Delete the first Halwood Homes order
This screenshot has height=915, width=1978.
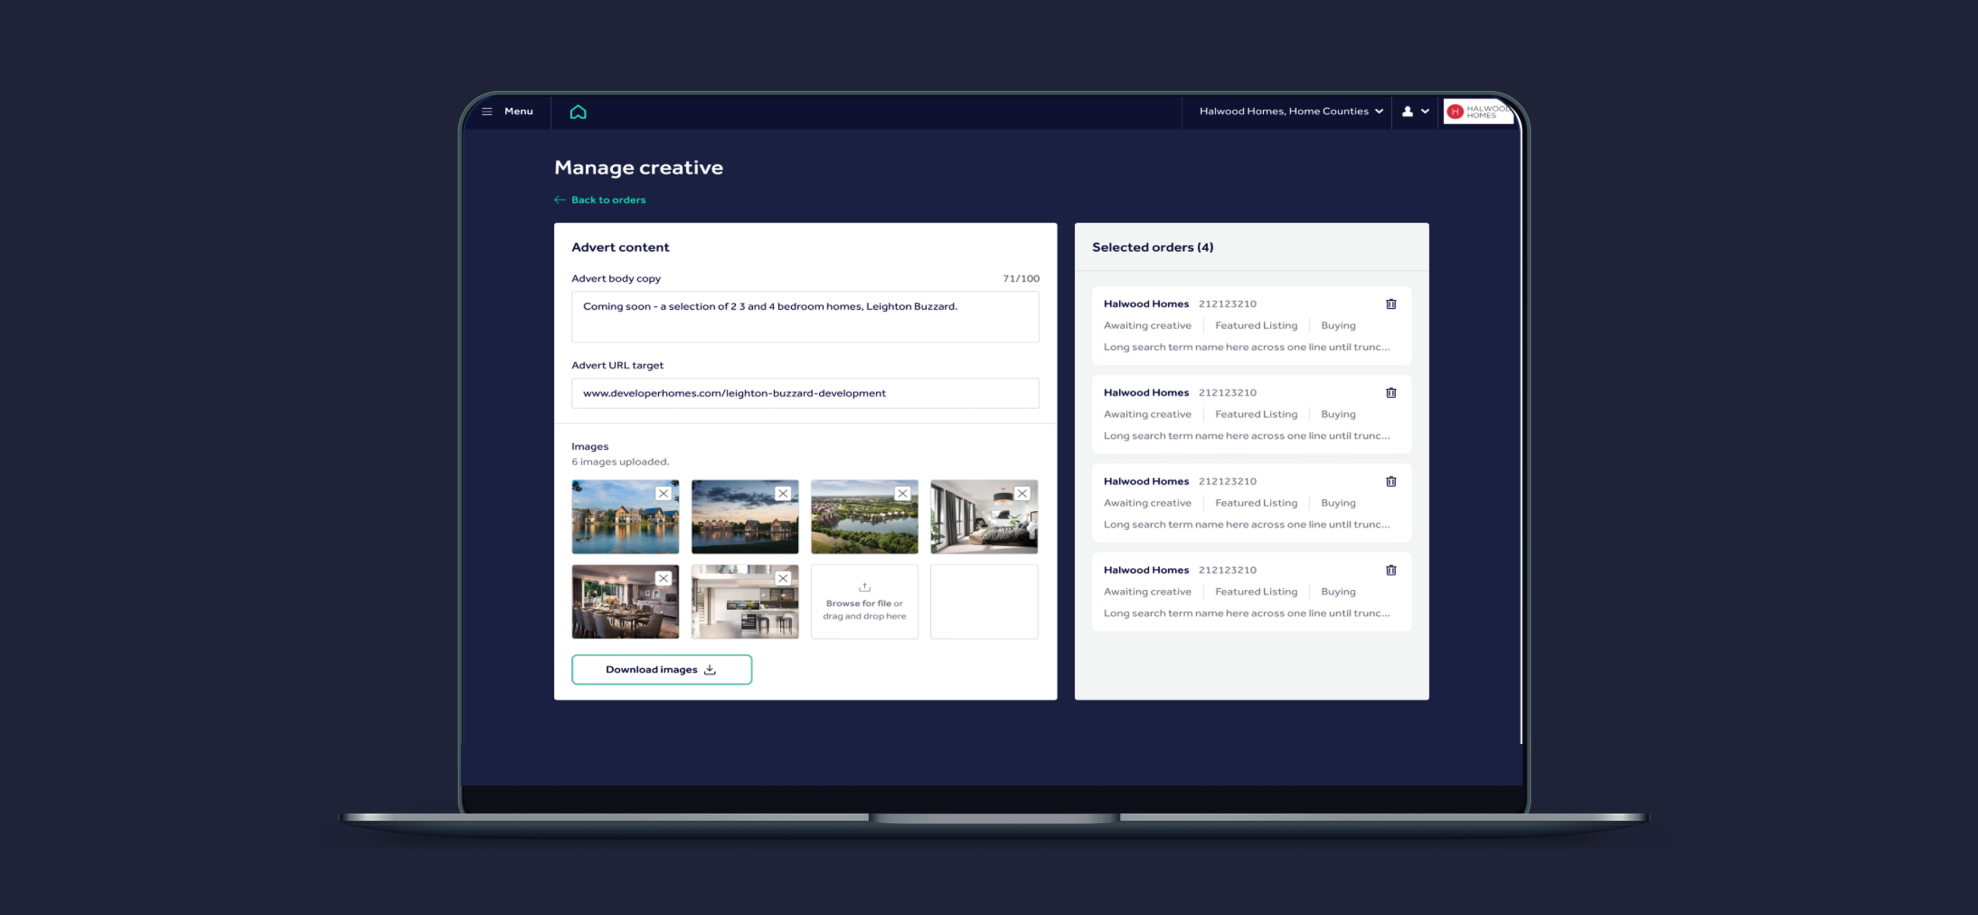pos(1390,304)
